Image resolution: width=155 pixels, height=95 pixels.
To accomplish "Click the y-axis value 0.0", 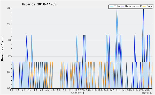I will click(9, 88).
